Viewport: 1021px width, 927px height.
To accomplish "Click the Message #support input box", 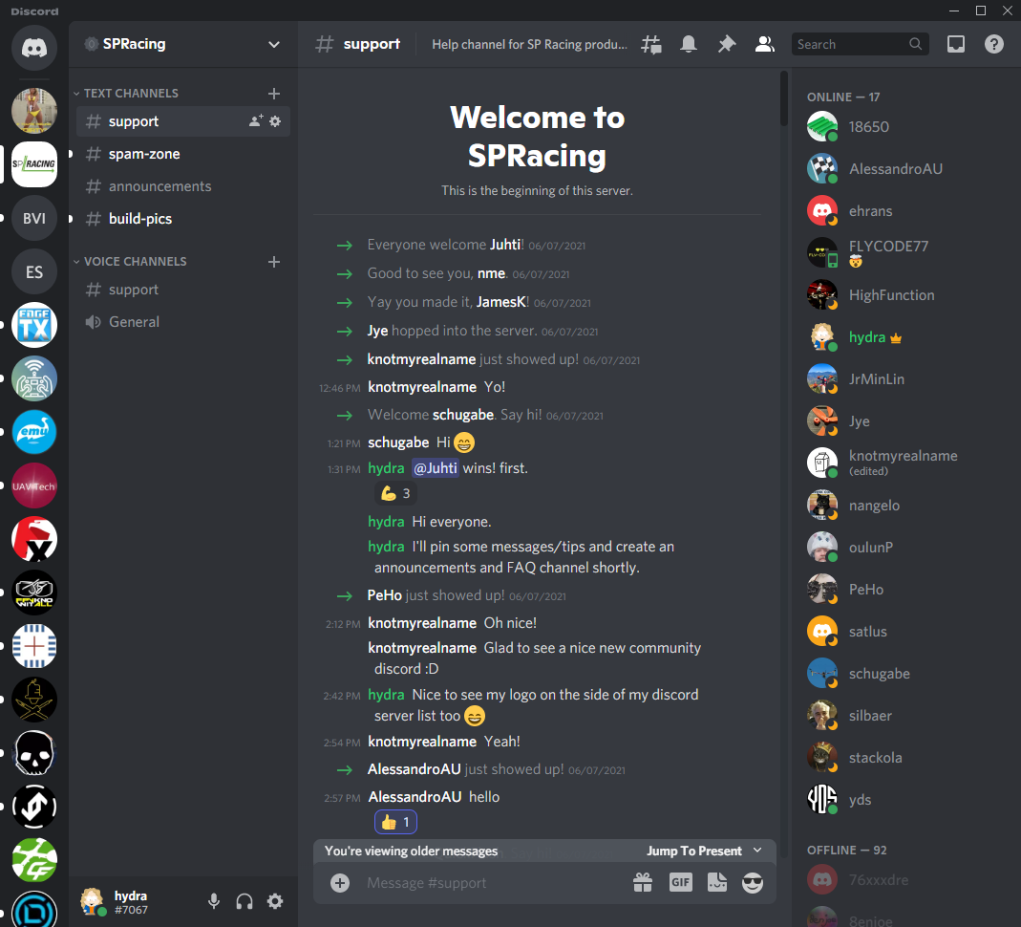I will pyautogui.click(x=492, y=883).
